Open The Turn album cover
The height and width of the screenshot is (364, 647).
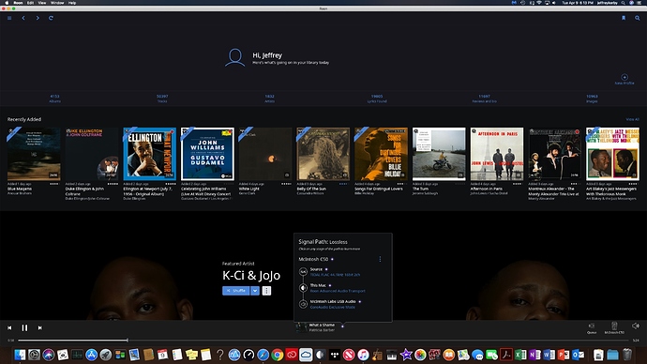(x=439, y=154)
